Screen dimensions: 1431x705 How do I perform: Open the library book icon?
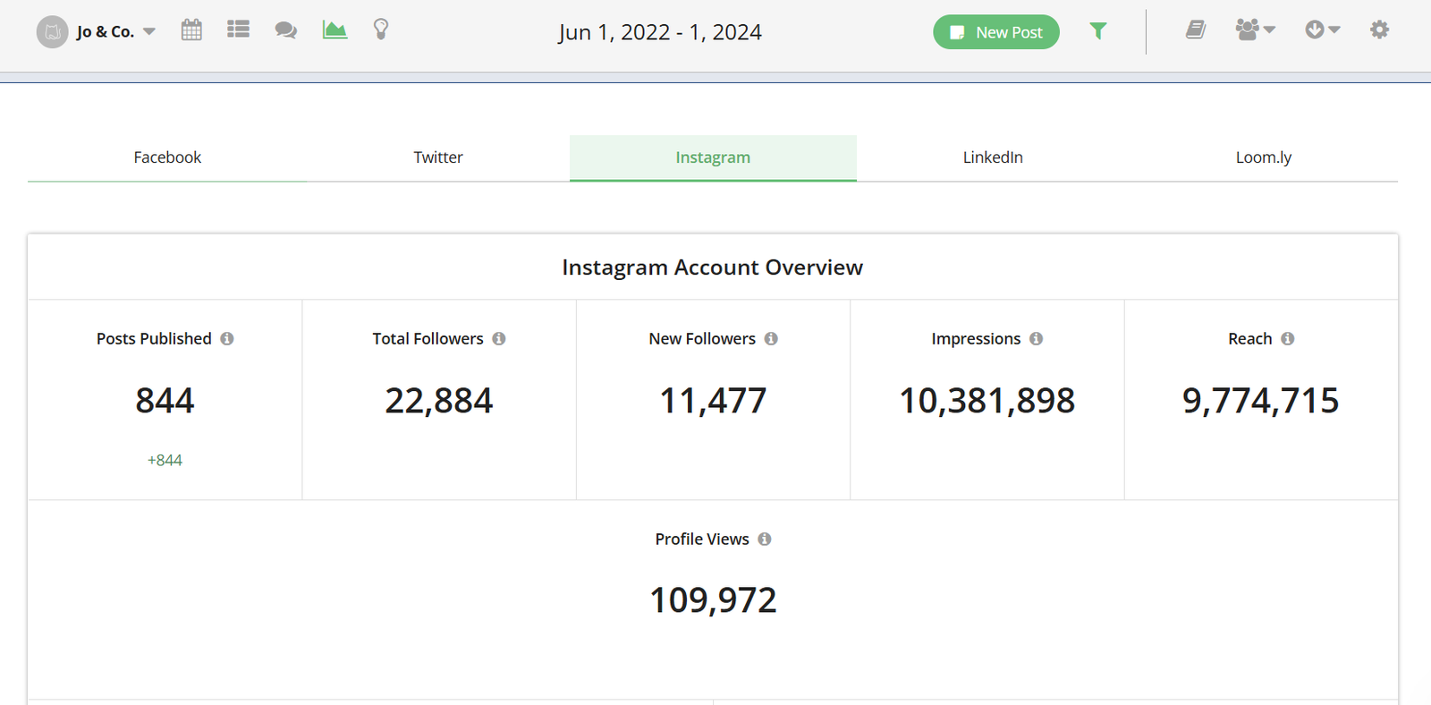[1196, 30]
